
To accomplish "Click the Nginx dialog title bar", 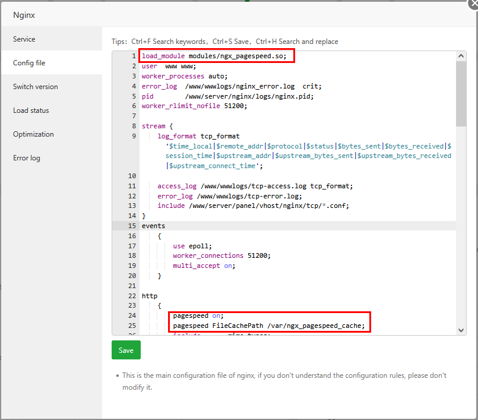I will [x=178, y=15].
